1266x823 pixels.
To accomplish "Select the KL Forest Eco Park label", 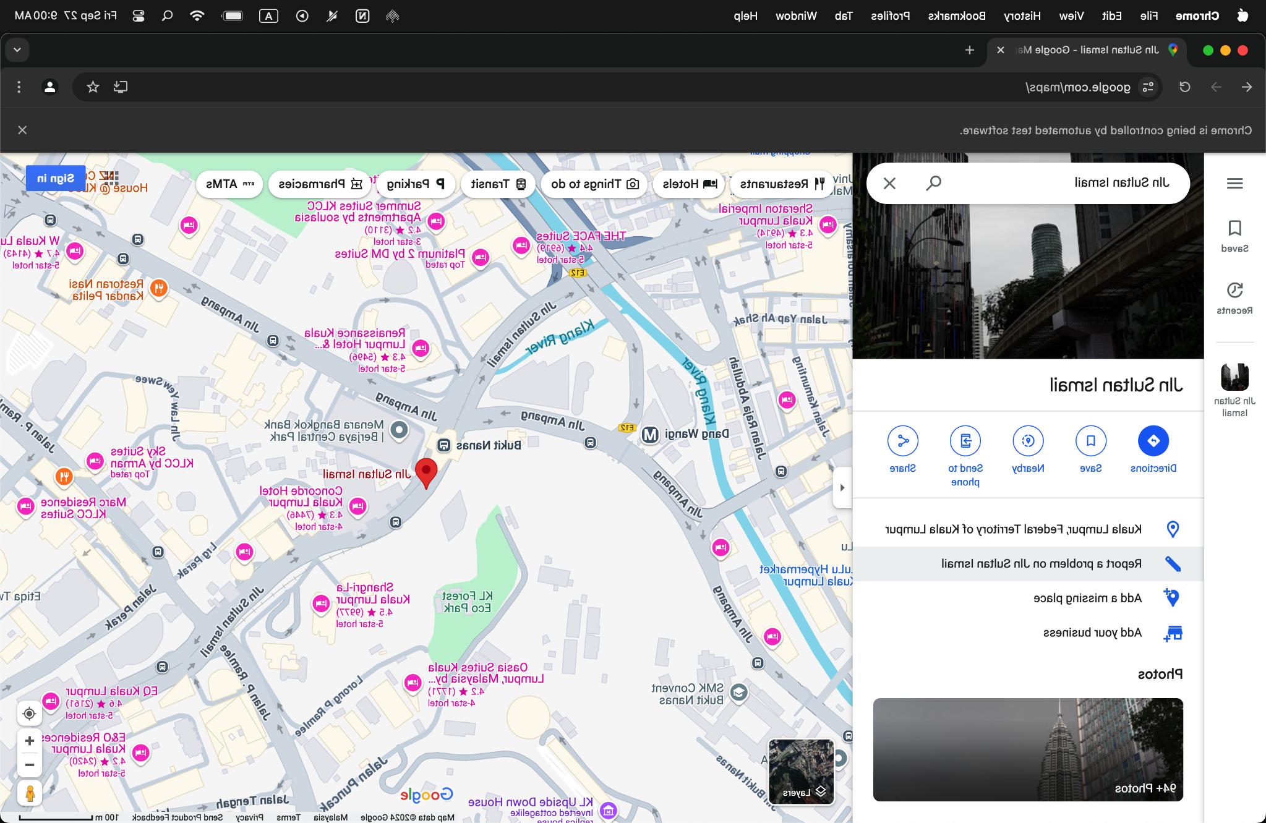I will click(468, 602).
